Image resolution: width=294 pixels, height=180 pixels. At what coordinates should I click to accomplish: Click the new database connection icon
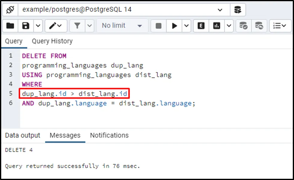(238, 10)
